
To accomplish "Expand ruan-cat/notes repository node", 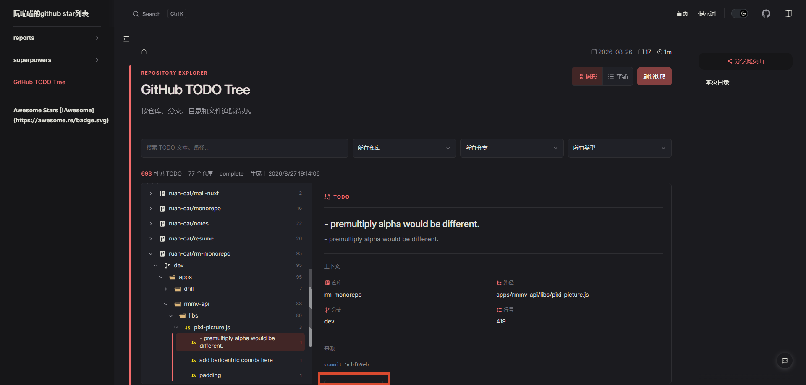I will pos(151,224).
